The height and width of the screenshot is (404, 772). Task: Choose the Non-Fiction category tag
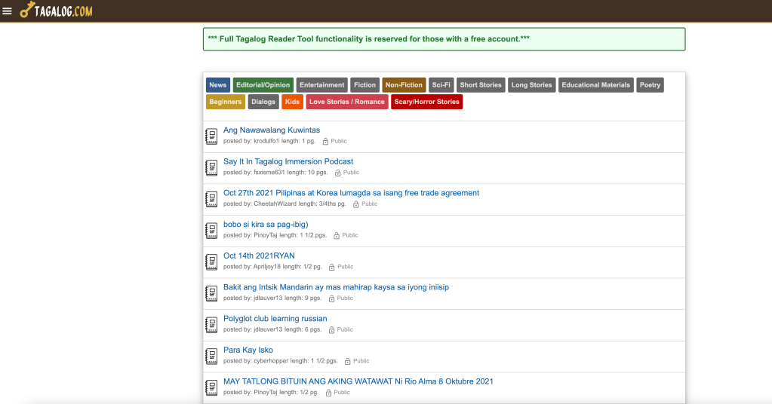point(404,85)
